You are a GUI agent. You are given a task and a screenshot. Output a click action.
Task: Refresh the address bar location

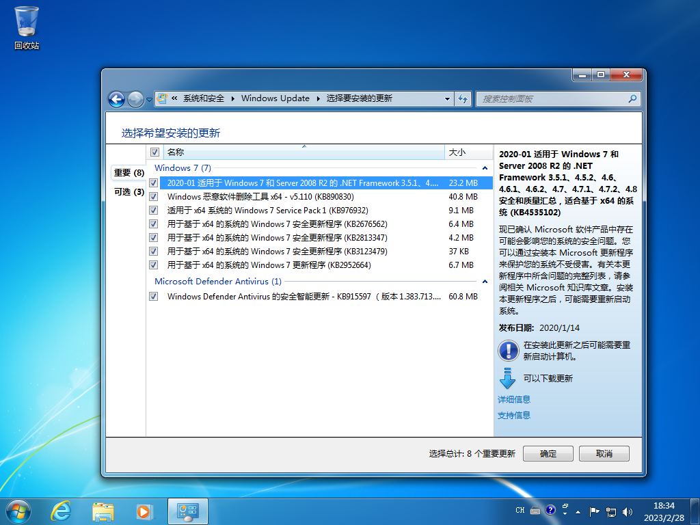coord(463,98)
